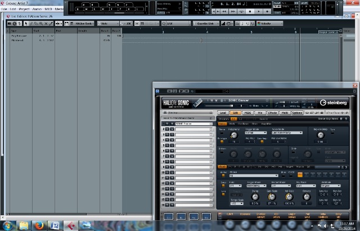Open the Trigger Mode dropdown showing Normal
This screenshot has width=360, height=231.
coord(256,132)
